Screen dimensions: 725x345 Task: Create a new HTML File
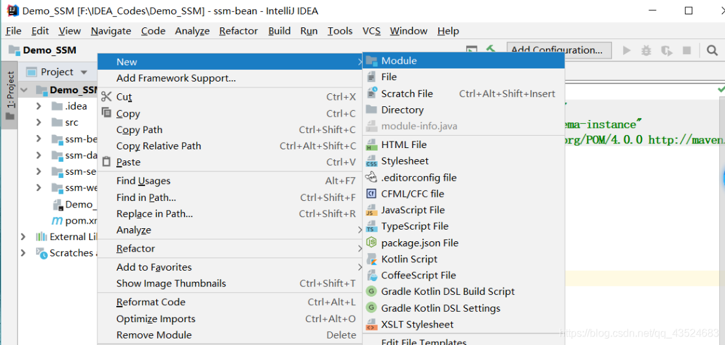[464, 145]
